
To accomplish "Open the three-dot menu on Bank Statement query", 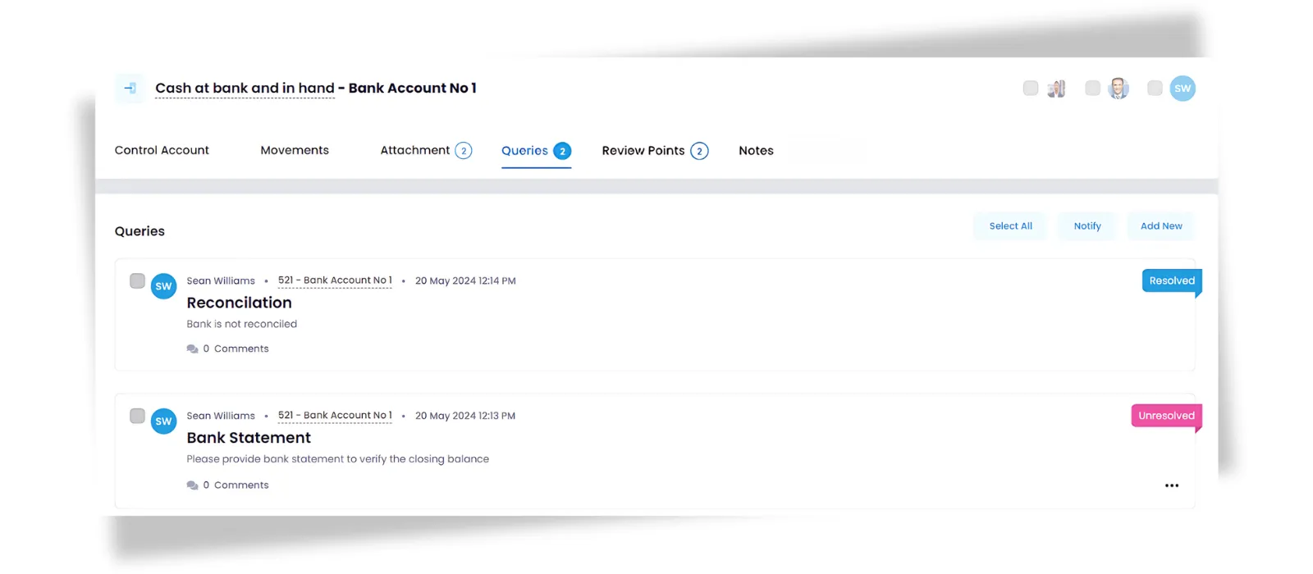I will click(1171, 485).
